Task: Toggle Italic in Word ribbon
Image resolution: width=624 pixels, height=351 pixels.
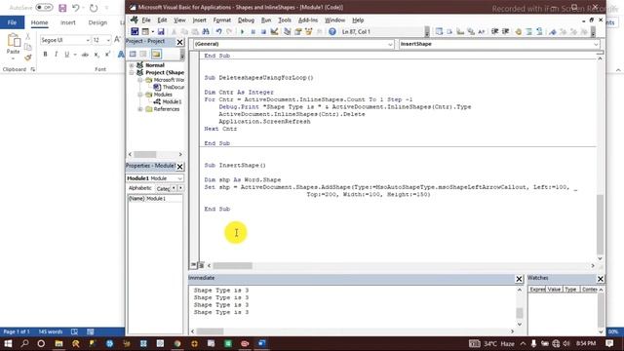Action: [x=56, y=55]
